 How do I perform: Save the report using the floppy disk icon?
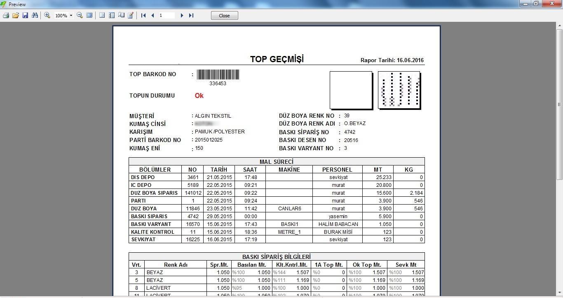[x=25, y=15]
